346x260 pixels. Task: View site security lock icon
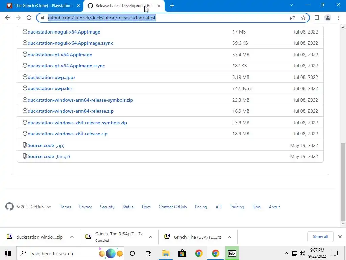(x=43, y=18)
